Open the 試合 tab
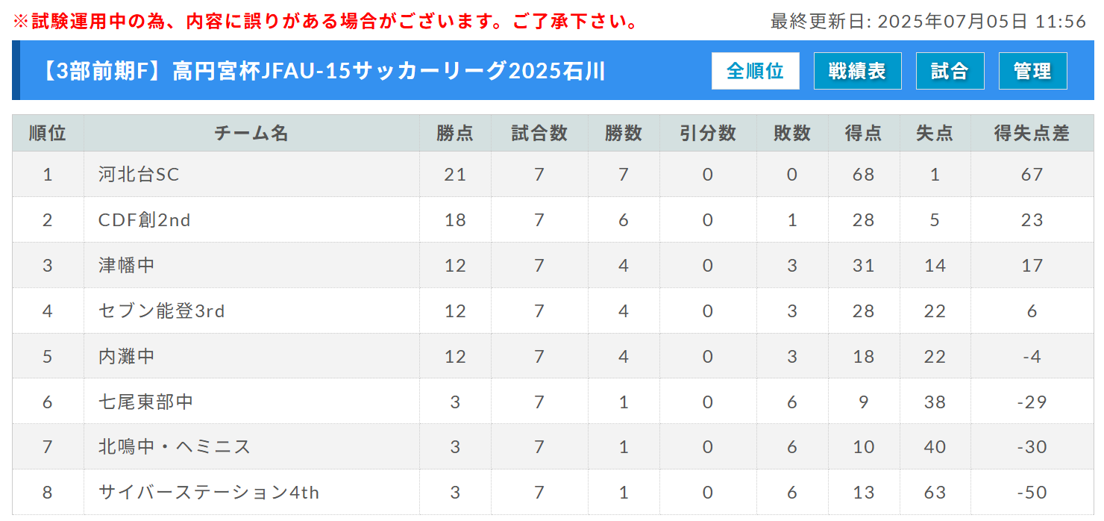Screen dimensions: 1104x521 click(x=950, y=71)
